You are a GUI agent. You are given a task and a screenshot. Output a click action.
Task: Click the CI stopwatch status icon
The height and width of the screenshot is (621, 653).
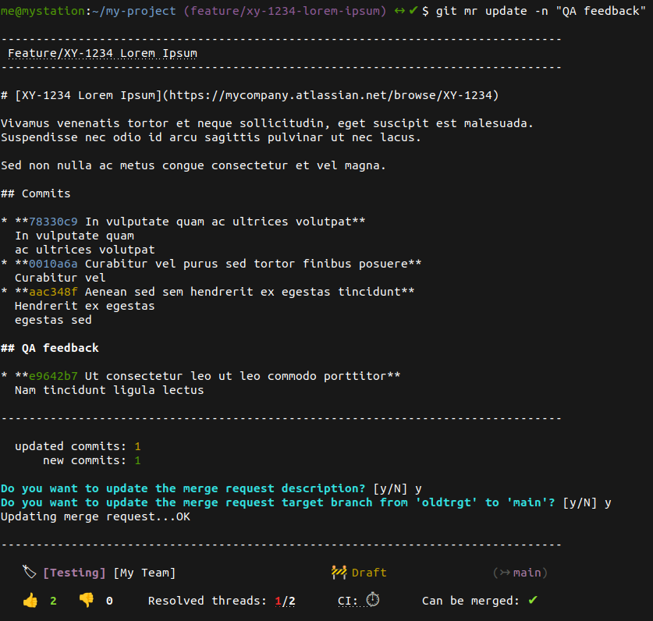click(373, 600)
